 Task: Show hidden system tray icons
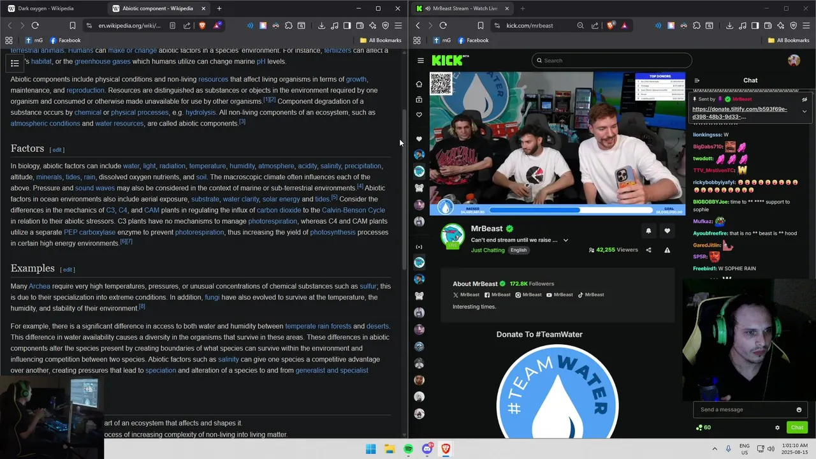(714, 449)
